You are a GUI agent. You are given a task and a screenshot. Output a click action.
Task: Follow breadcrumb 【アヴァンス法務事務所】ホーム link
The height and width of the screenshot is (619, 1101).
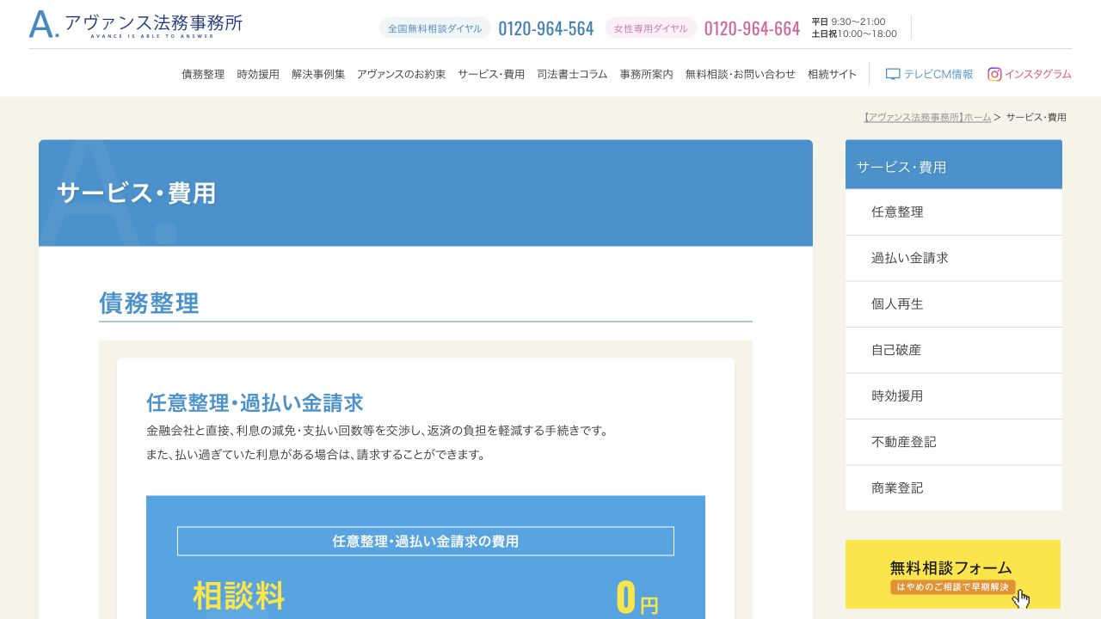(x=927, y=117)
